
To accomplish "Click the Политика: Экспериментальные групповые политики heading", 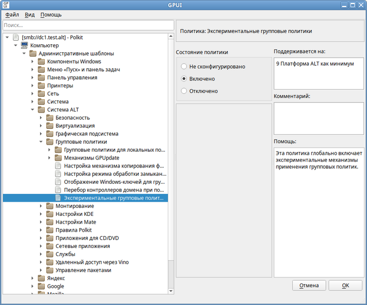I will coord(246,31).
